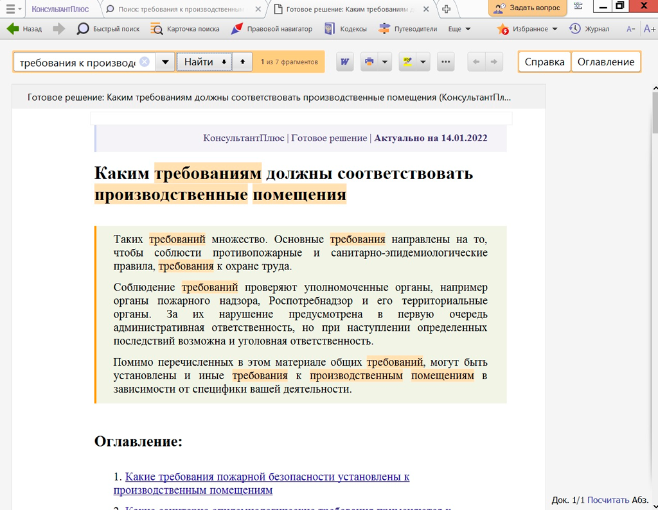Close the Готовое решение tab
This screenshot has height=510, width=658.
pyautogui.click(x=426, y=9)
